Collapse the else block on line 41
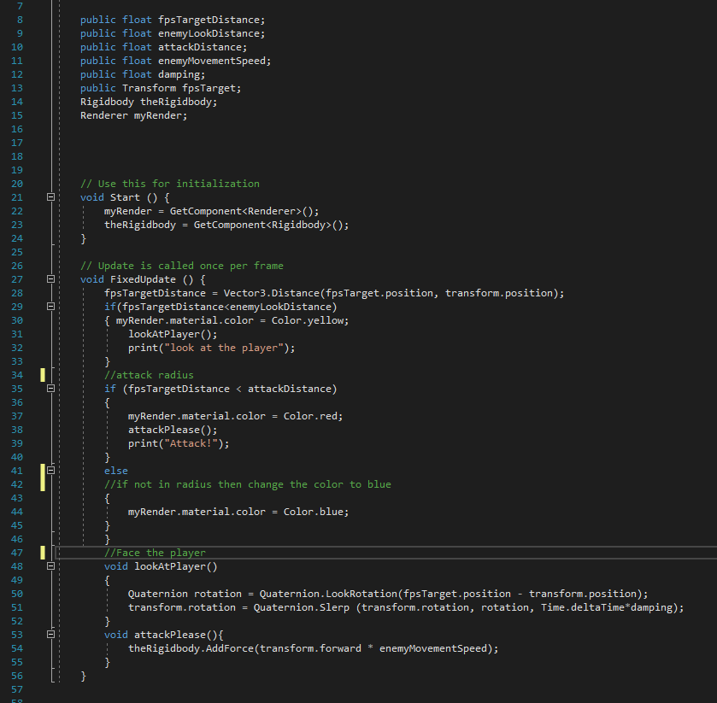Image resolution: width=717 pixels, height=703 pixels. point(50,470)
